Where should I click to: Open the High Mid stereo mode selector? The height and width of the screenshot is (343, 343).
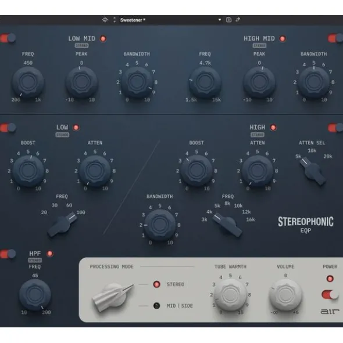pyautogui.click(x=259, y=45)
